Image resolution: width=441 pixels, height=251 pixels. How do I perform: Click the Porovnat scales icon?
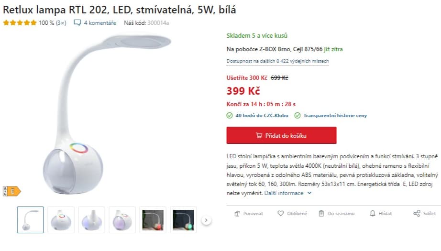click(x=237, y=214)
